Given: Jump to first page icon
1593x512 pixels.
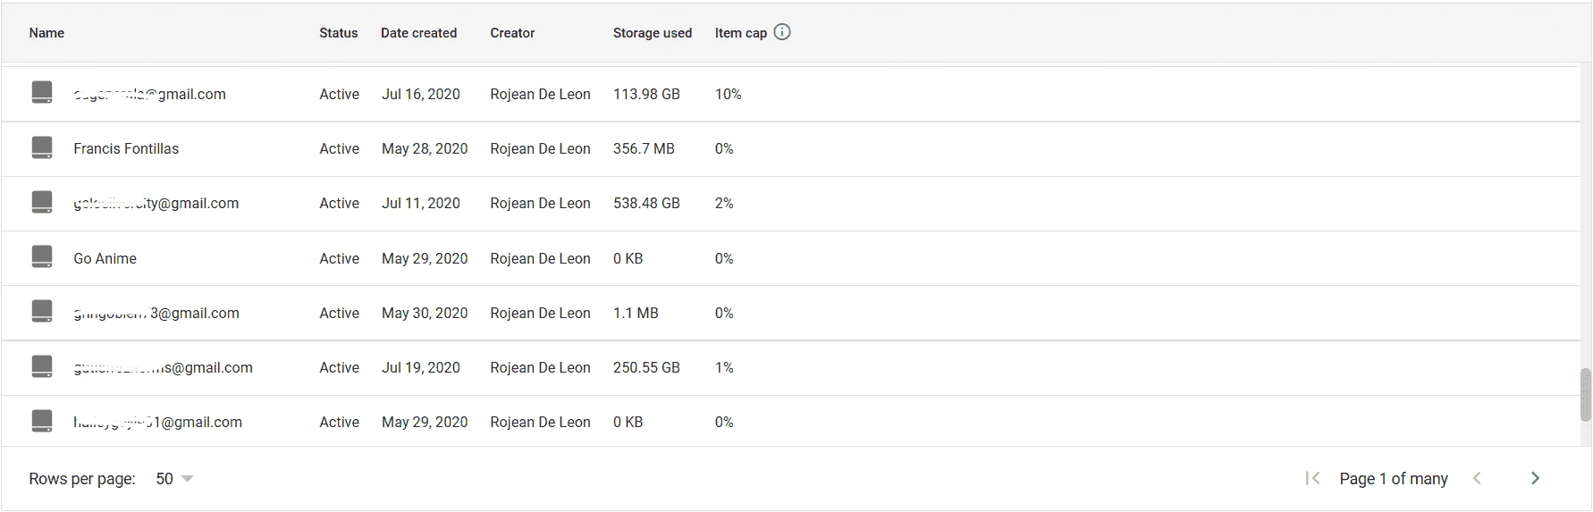Looking at the screenshot, I should click(x=1312, y=478).
